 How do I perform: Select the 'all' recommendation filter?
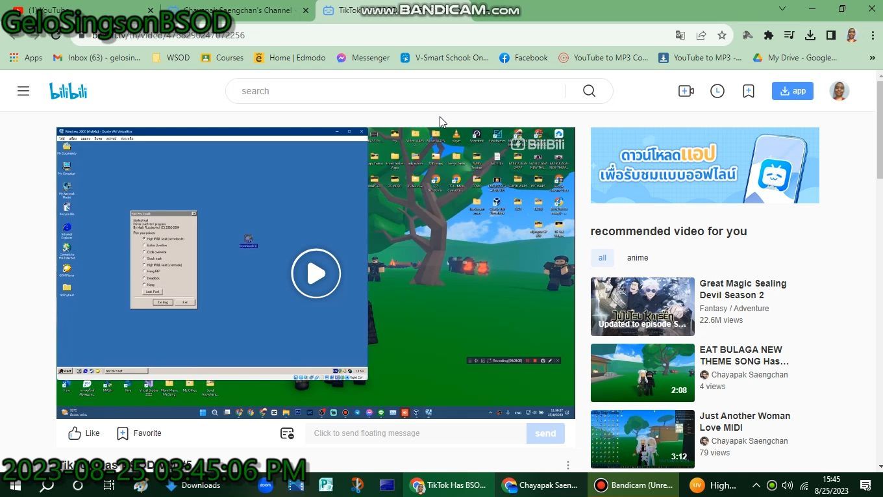[602, 258]
